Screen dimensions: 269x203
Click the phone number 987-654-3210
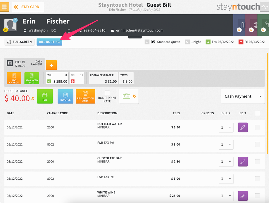coord(94,30)
